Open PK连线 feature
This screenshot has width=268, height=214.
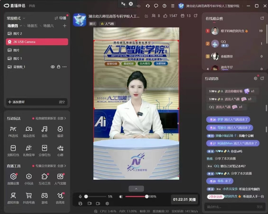13,132
